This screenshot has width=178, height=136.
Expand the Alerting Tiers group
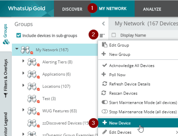pyautogui.click(x=23, y=61)
